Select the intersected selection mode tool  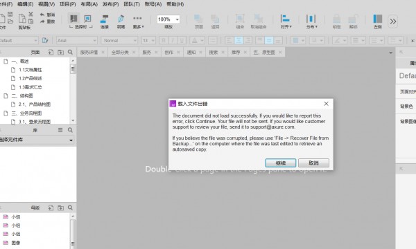click(73, 19)
